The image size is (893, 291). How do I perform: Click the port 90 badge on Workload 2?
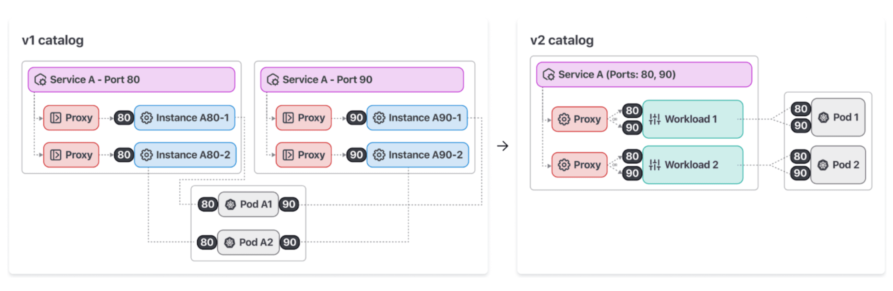pyautogui.click(x=632, y=173)
